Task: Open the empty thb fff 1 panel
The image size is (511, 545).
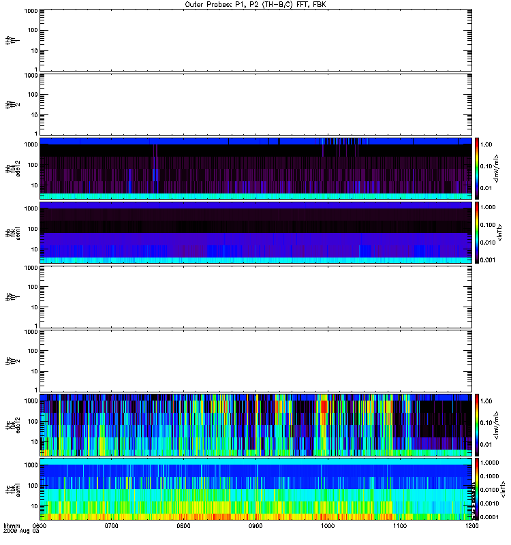Action: point(256,40)
